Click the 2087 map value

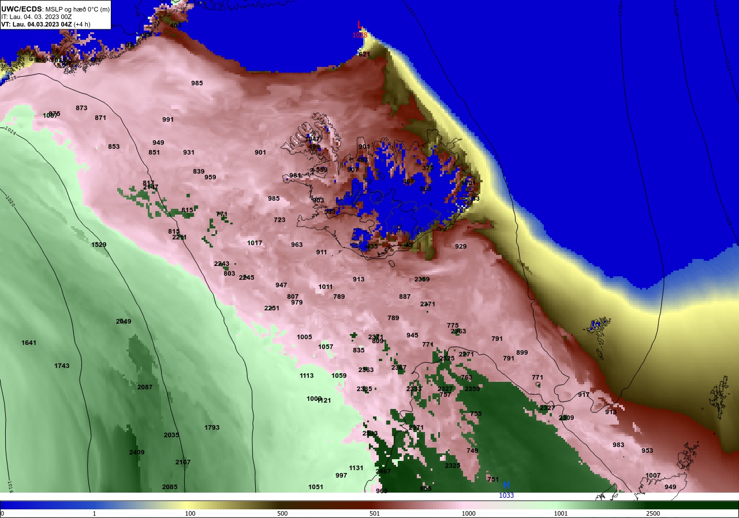point(145,387)
